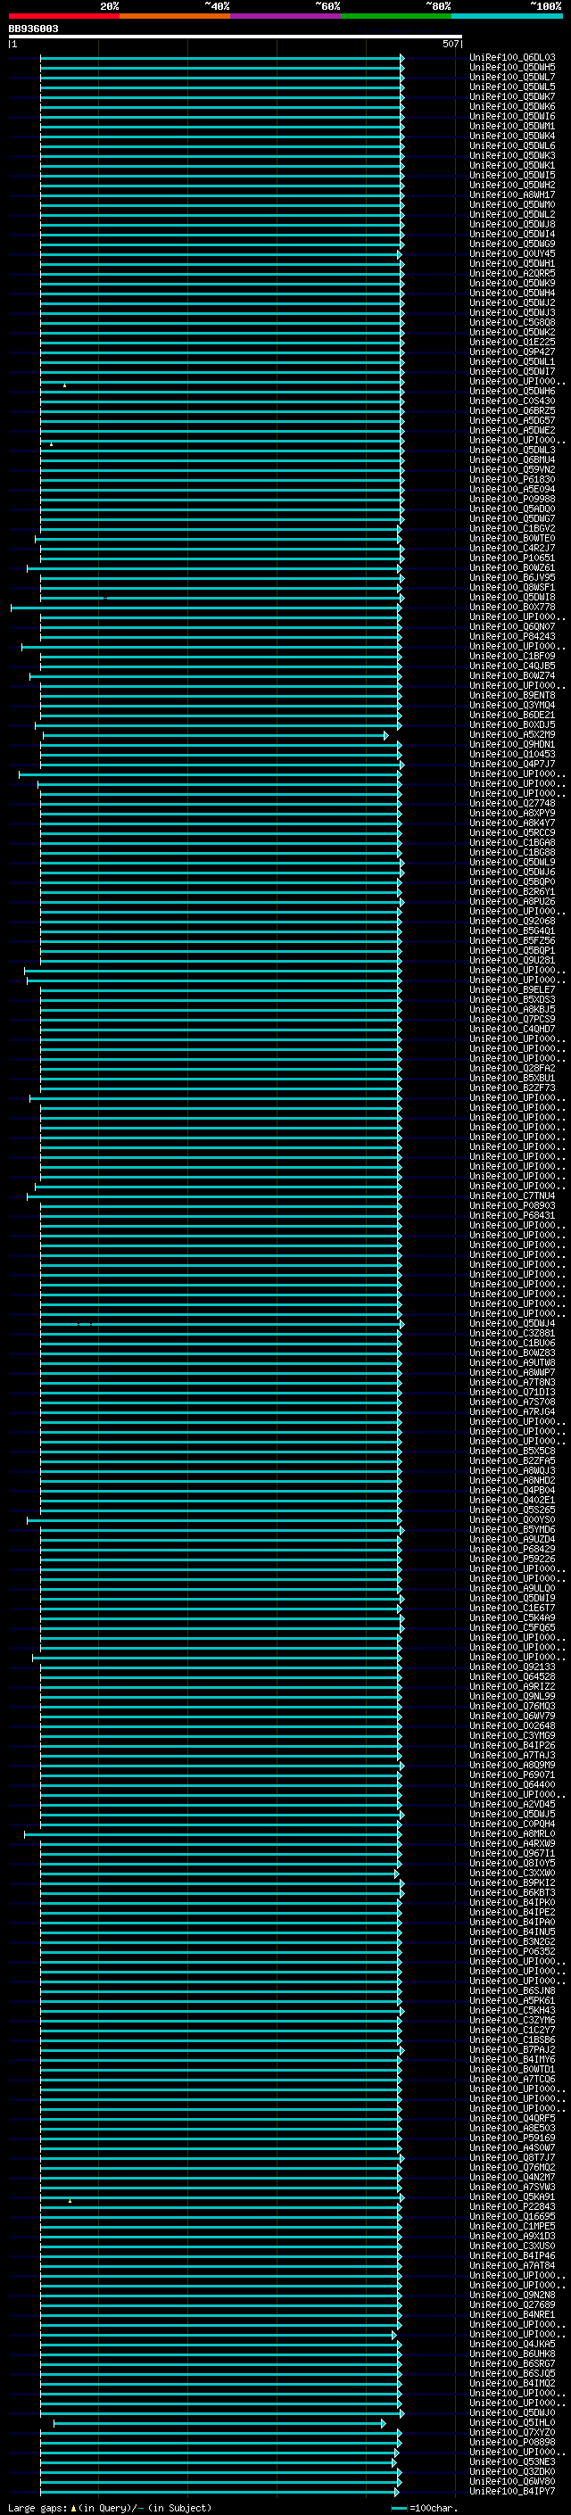This screenshot has height=2515, width=571.
Task: Click the BB936003 query name
Action: [x=33, y=29]
